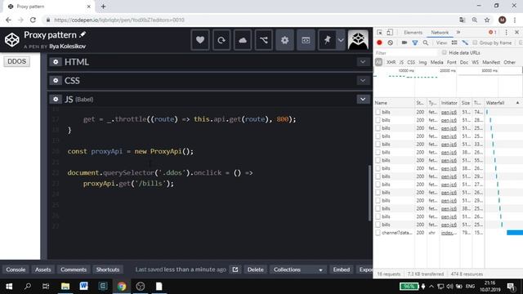
Task: Click the cloud save icon
Action: pyautogui.click(x=243, y=40)
